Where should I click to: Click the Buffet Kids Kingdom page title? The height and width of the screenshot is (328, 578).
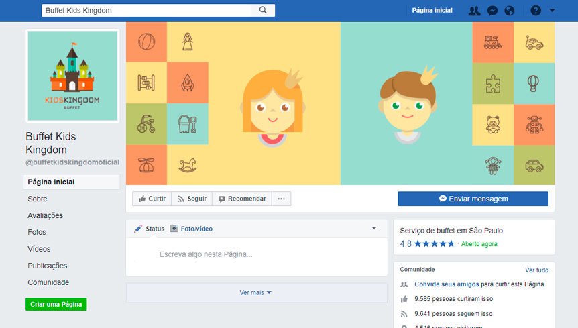coord(51,143)
